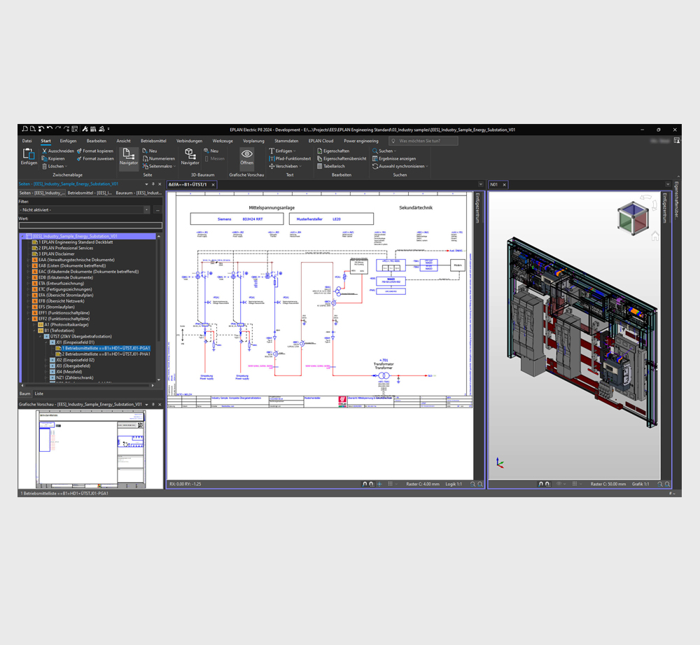The image size is (700, 645).
Task: Open Eigenschaften in the Bearbeiten group
Action: (333, 151)
